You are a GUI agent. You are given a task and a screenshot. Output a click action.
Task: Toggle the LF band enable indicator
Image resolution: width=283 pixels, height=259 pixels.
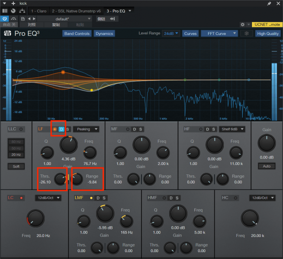(x=55, y=129)
